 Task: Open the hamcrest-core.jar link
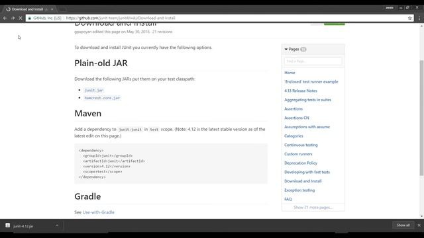(102, 98)
